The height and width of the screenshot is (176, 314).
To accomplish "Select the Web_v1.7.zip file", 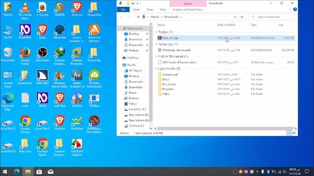I will pyautogui.click(x=226, y=38).
